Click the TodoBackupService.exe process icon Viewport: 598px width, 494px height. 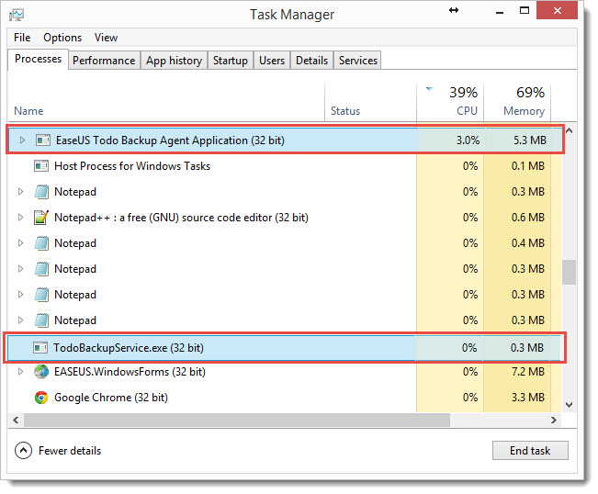pyautogui.click(x=40, y=348)
